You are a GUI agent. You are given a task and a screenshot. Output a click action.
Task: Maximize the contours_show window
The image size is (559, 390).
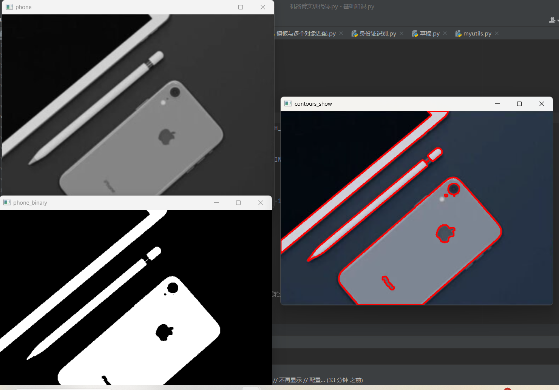[x=519, y=104]
